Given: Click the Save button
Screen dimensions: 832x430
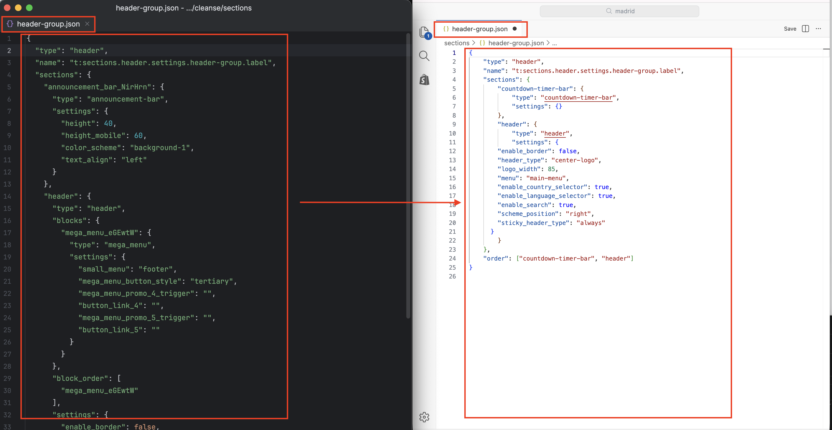Looking at the screenshot, I should 790,29.
